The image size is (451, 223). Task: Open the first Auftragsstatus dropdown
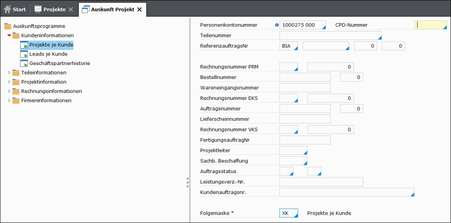(287, 171)
